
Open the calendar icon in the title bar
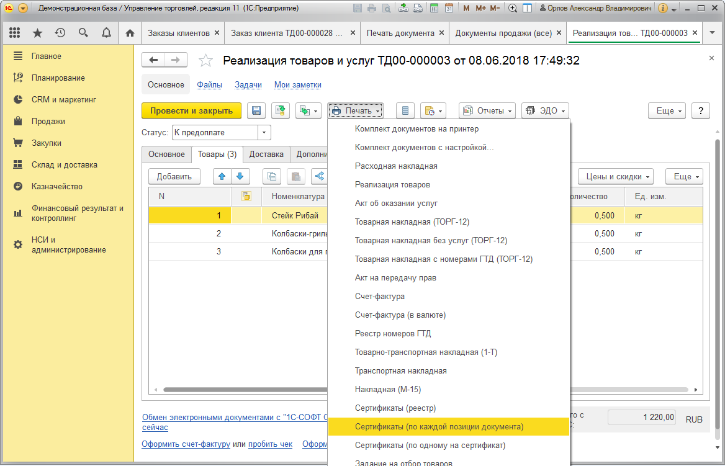(x=449, y=8)
